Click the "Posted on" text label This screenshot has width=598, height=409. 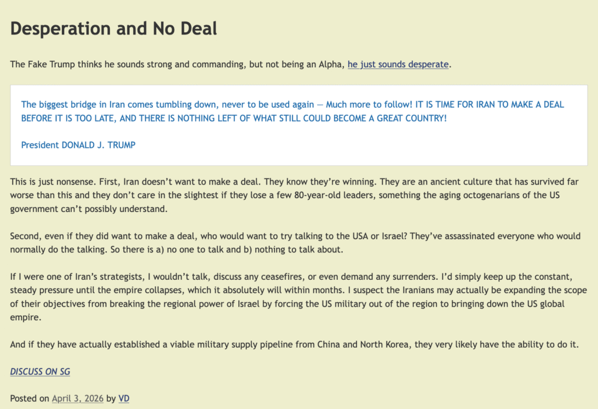coord(29,398)
